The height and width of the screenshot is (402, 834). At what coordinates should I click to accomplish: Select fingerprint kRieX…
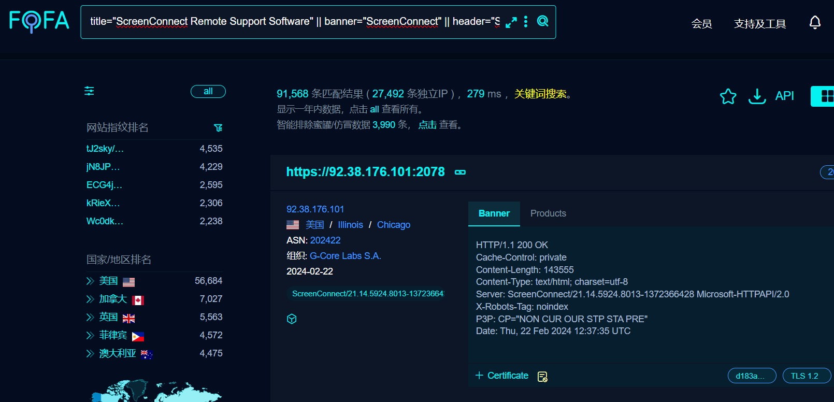103,203
